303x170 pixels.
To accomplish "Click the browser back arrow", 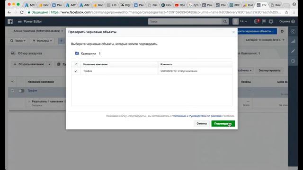I will [x=9, y=12].
